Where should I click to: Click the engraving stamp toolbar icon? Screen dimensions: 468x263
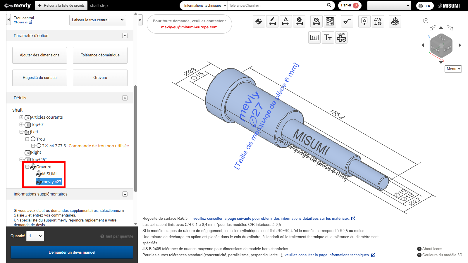(395, 21)
